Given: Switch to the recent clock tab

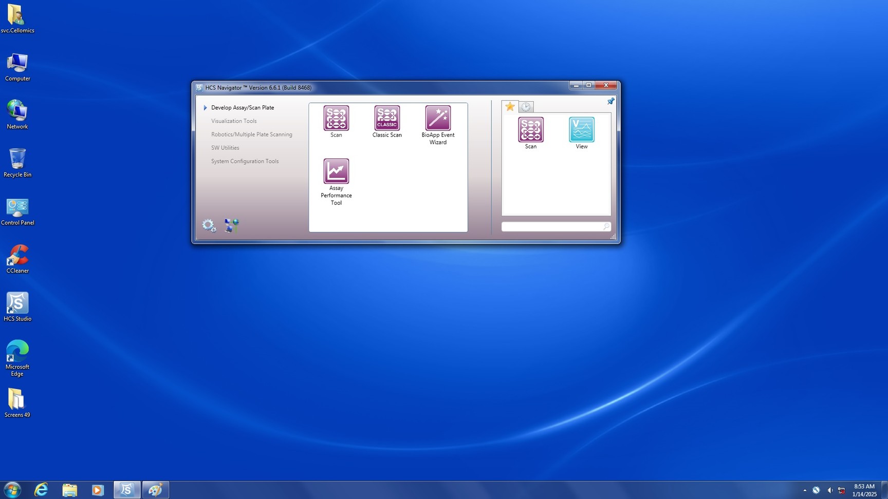Looking at the screenshot, I should coord(526,107).
